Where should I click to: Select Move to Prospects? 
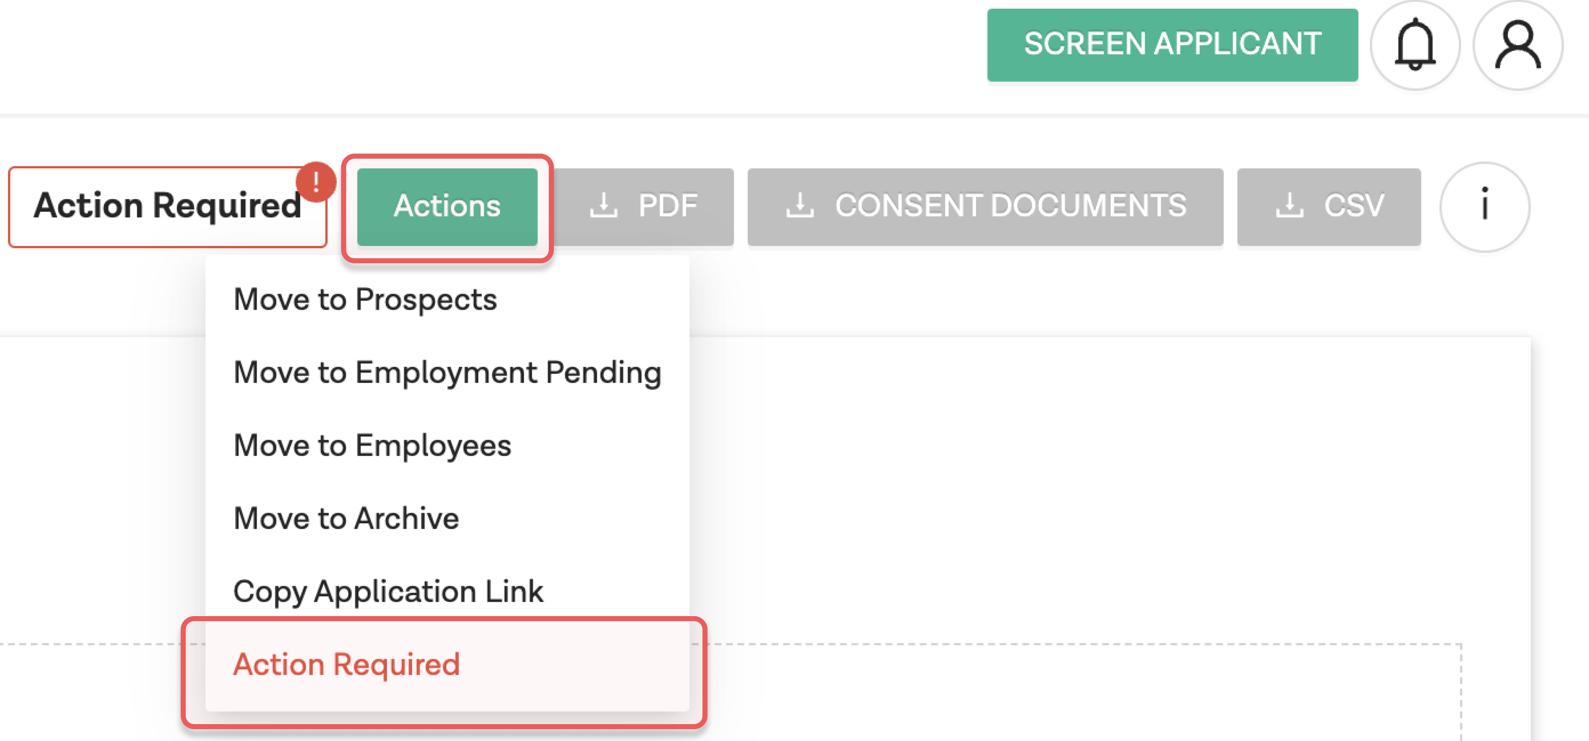point(365,300)
